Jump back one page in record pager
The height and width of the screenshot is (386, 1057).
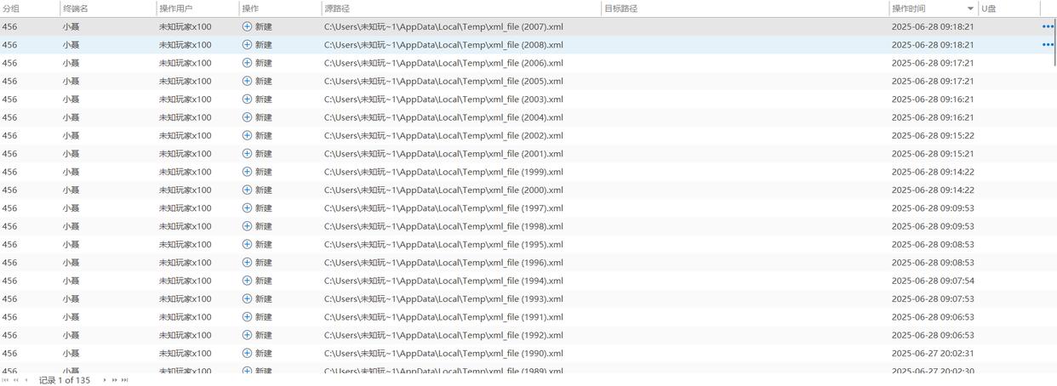click(x=16, y=380)
